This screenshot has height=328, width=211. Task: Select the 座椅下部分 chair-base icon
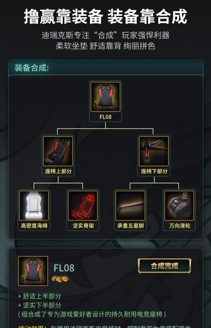pos(154,151)
